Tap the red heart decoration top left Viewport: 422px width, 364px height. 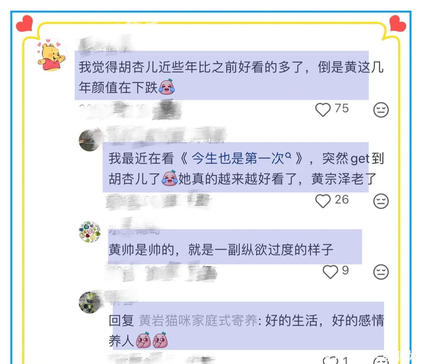click(25, 23)
